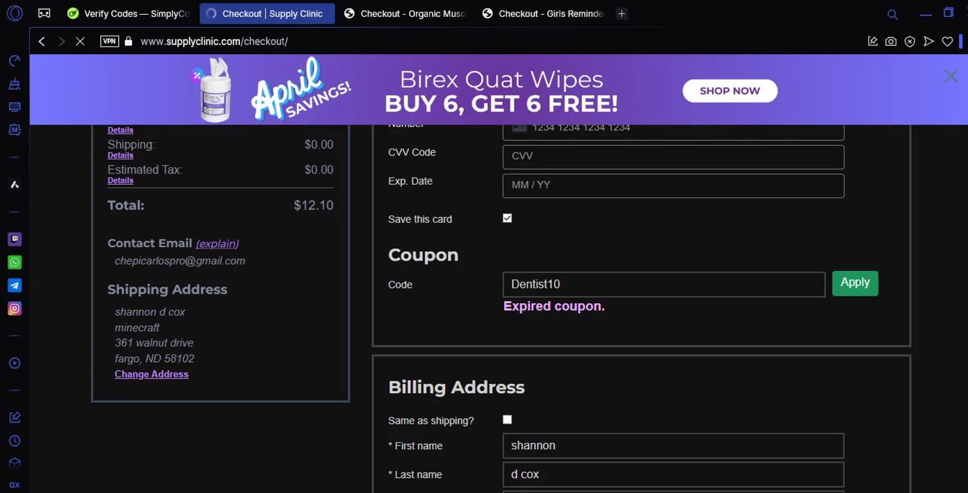Screen dimensions: 968x493
Task: Click SHOP NOW in the banner
Action: [x=730, y=91]
